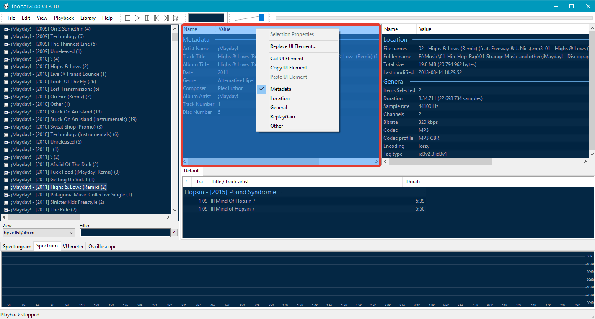The width and height of the screenshot is (595, 319).
Task: Switch to the Spectrum tab
Action: [x=47, y=246]
